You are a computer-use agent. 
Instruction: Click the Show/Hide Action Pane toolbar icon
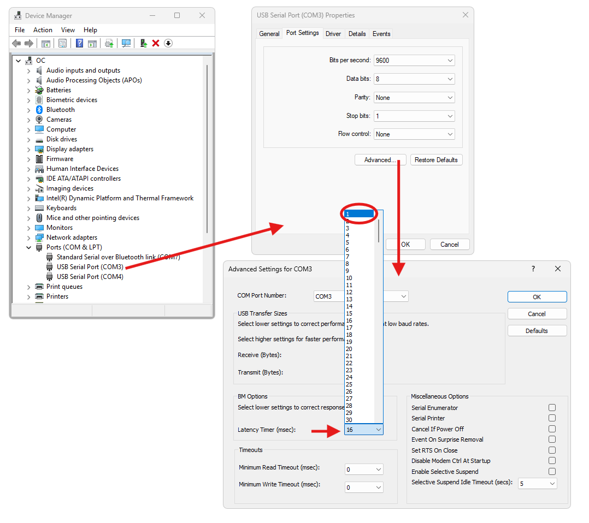point(92,44)
